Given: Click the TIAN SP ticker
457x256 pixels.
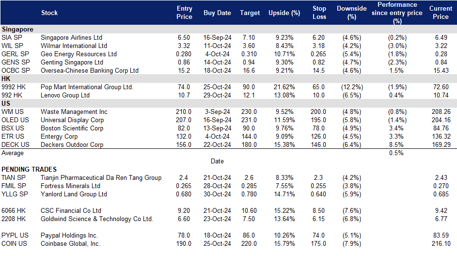Looking at the screenshot, I should coord(14,178).
